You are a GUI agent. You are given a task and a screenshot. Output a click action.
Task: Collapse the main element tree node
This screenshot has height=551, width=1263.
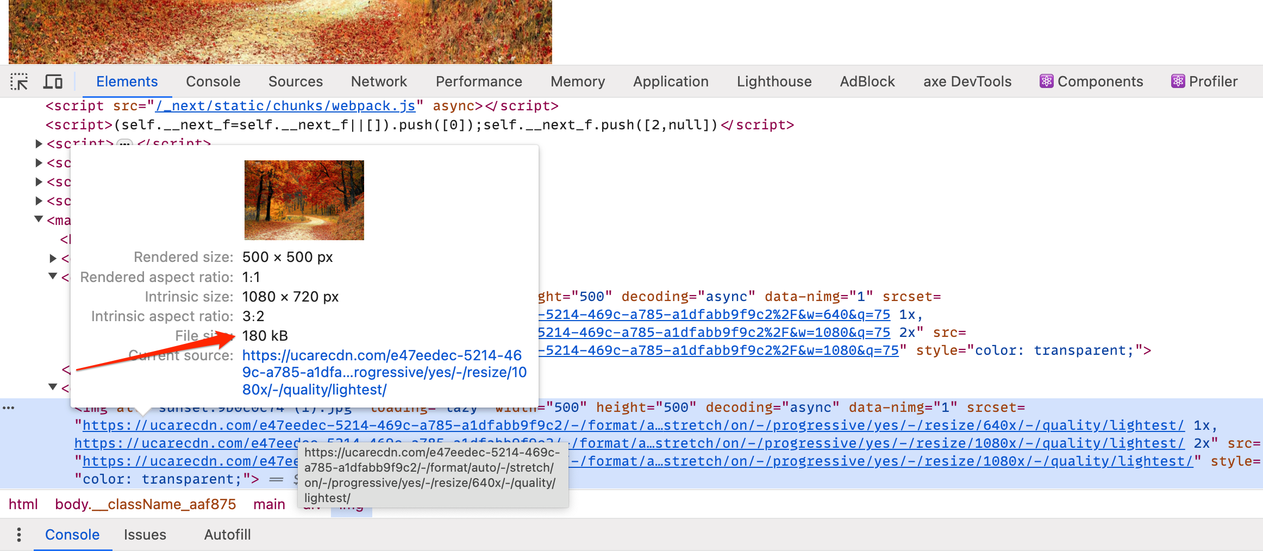39,220
